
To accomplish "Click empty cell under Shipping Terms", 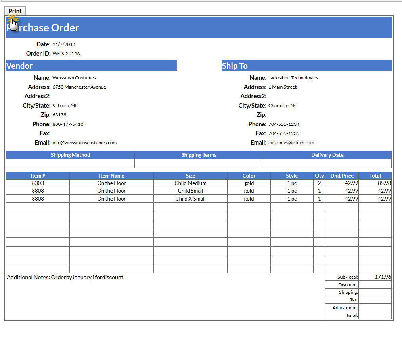I will [199, 163].
